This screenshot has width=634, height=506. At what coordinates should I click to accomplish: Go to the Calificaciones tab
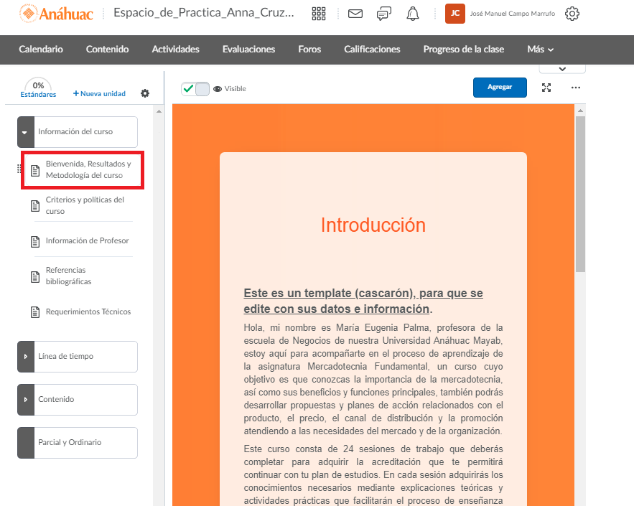point(372,50)
